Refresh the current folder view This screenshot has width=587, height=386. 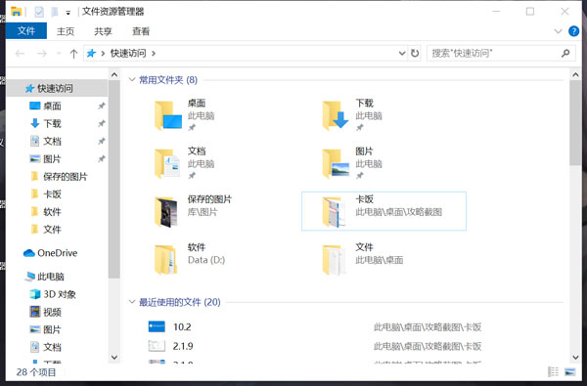415,54
